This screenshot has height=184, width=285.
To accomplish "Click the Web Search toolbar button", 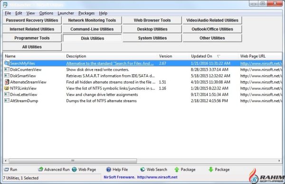I will (153, 169).
